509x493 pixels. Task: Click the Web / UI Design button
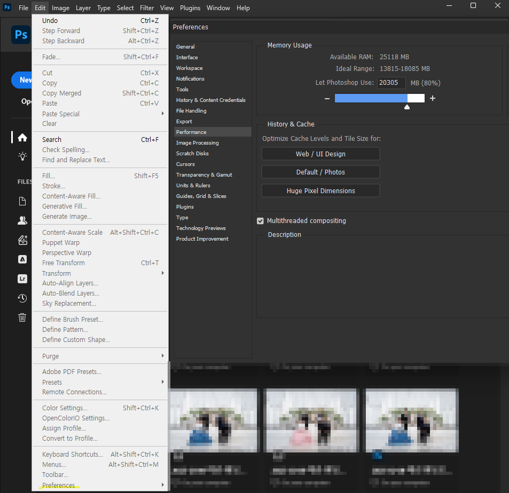coord(320,154)
